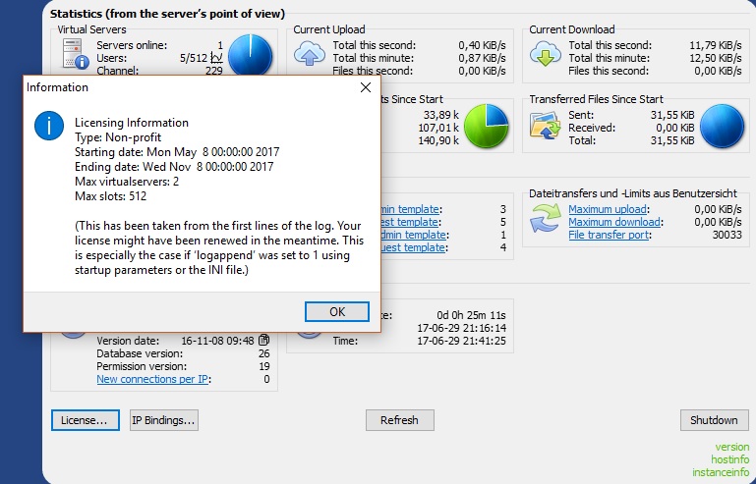The height and width of the screenshot is (484, 756).
Task: Copy version date using the clipboard icon
Action: [263, 340]
